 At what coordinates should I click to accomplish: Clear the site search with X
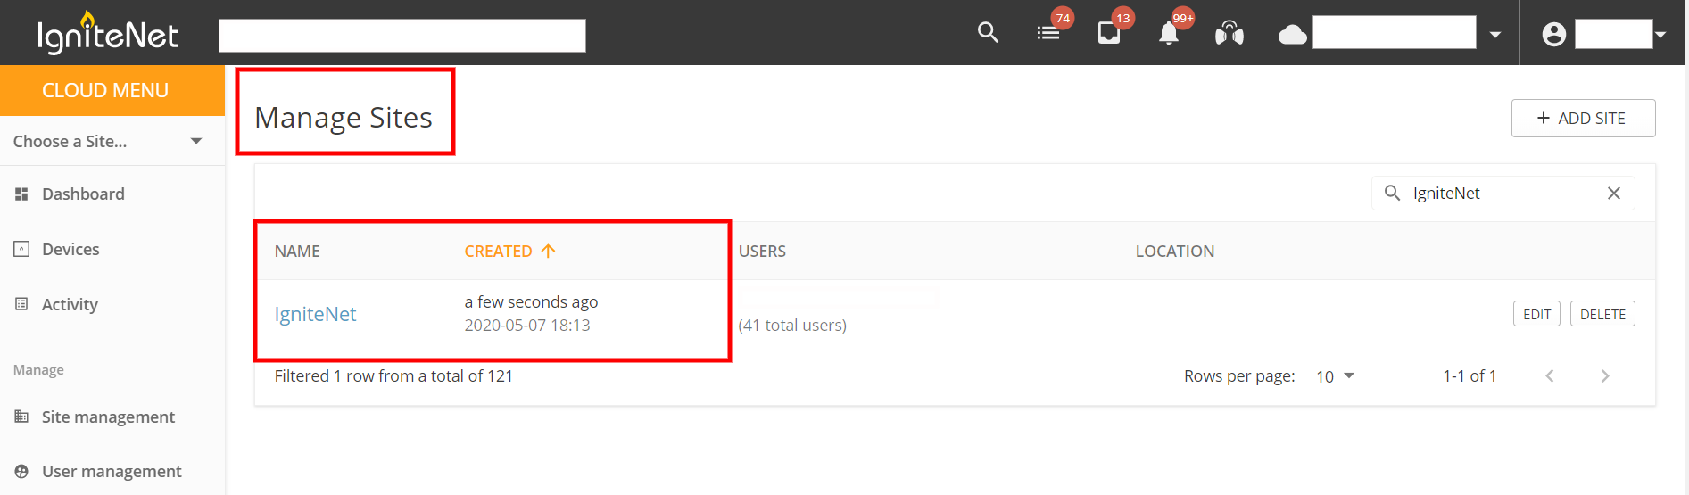1614,193
